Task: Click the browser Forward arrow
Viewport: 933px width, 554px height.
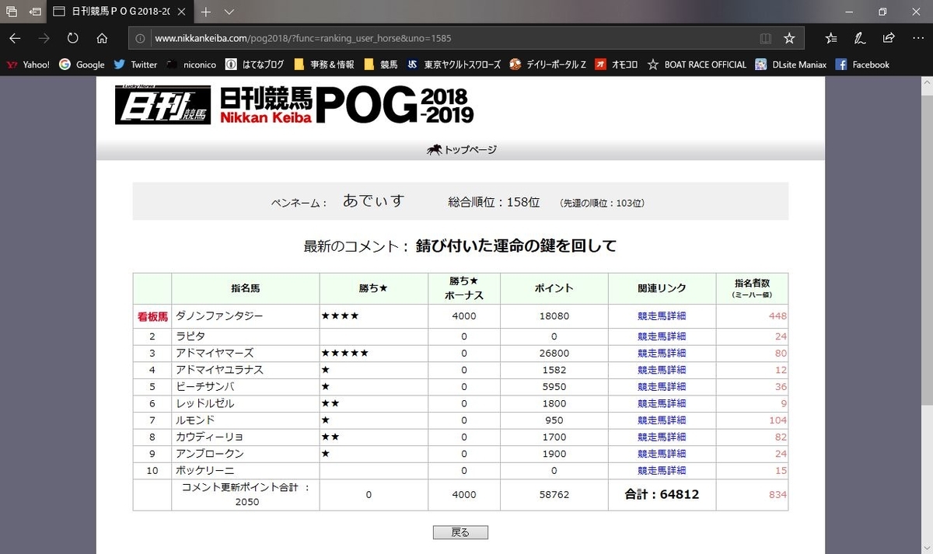Action: point(44,38)
